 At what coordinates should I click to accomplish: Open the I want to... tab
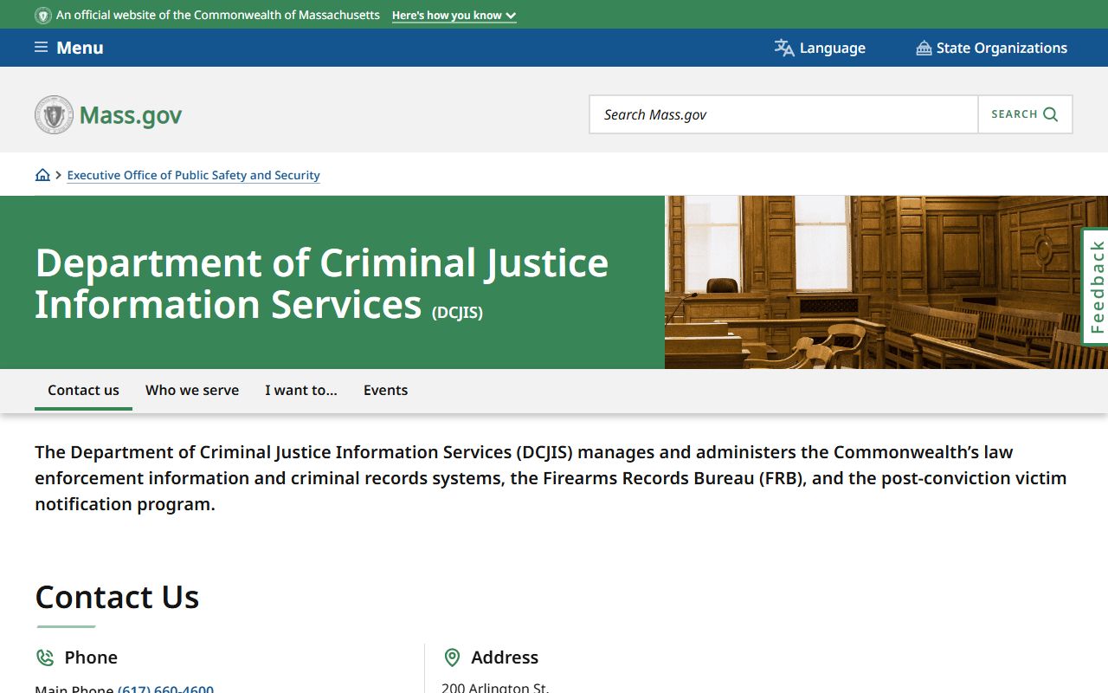(x=301, y=390)
